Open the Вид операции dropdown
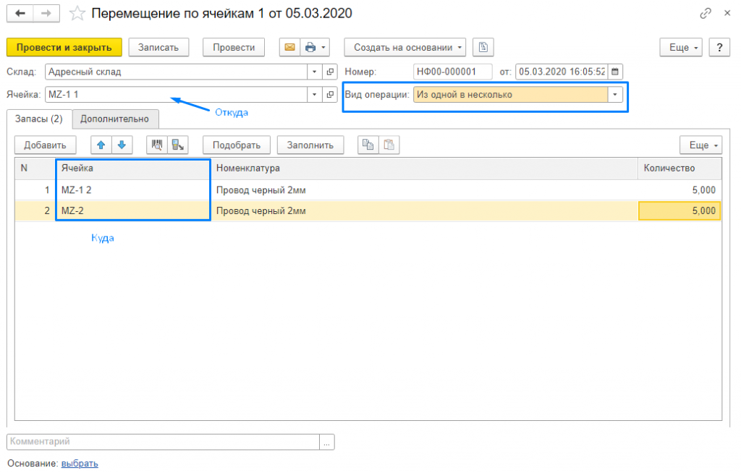The image size is (741, 473). [615, 95]
